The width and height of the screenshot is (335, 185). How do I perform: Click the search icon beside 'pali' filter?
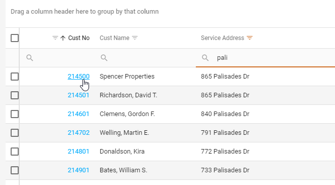click(x=205, y=58)
